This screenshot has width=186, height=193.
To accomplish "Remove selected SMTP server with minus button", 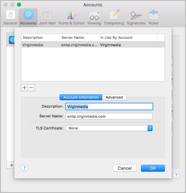I will pyautogui.click(x=31, y=88).
